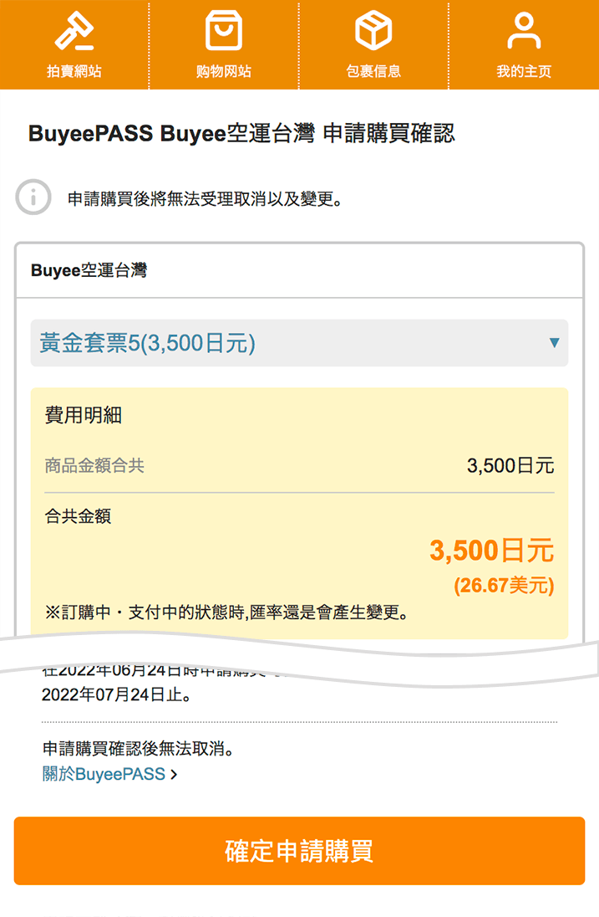The width and height of the screenshot is (599, 917).
Task: Go to the 包裹信息 tab label
Action: (x=373, y=71)
